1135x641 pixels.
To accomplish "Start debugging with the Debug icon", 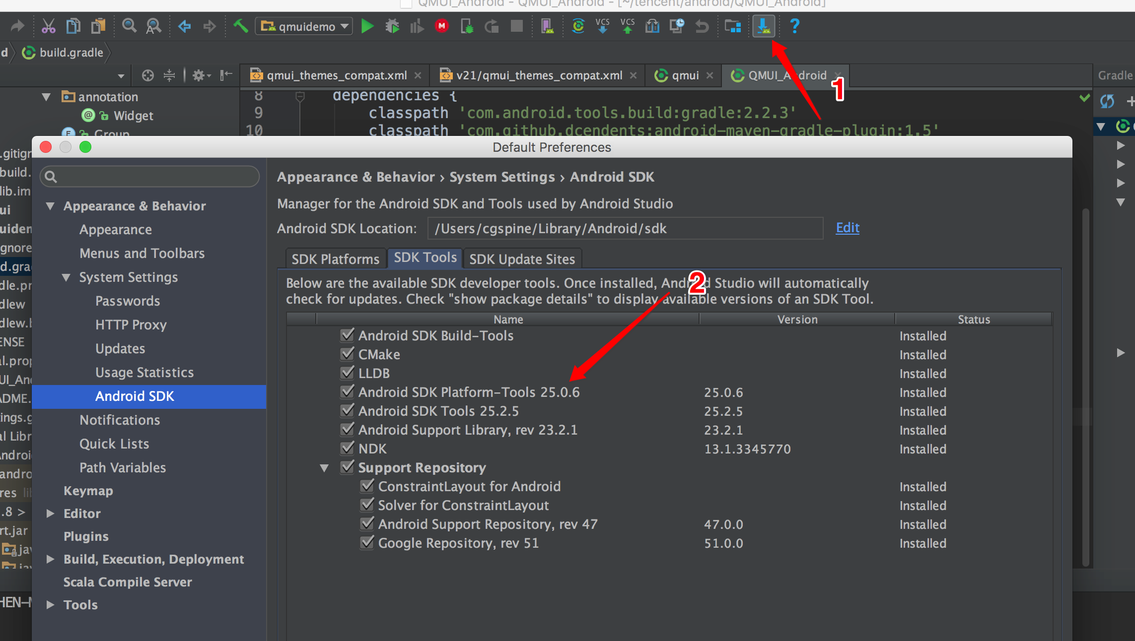I will pos(392,26).
